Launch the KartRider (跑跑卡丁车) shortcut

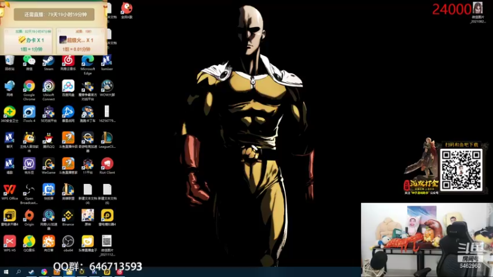pos(88,114)
